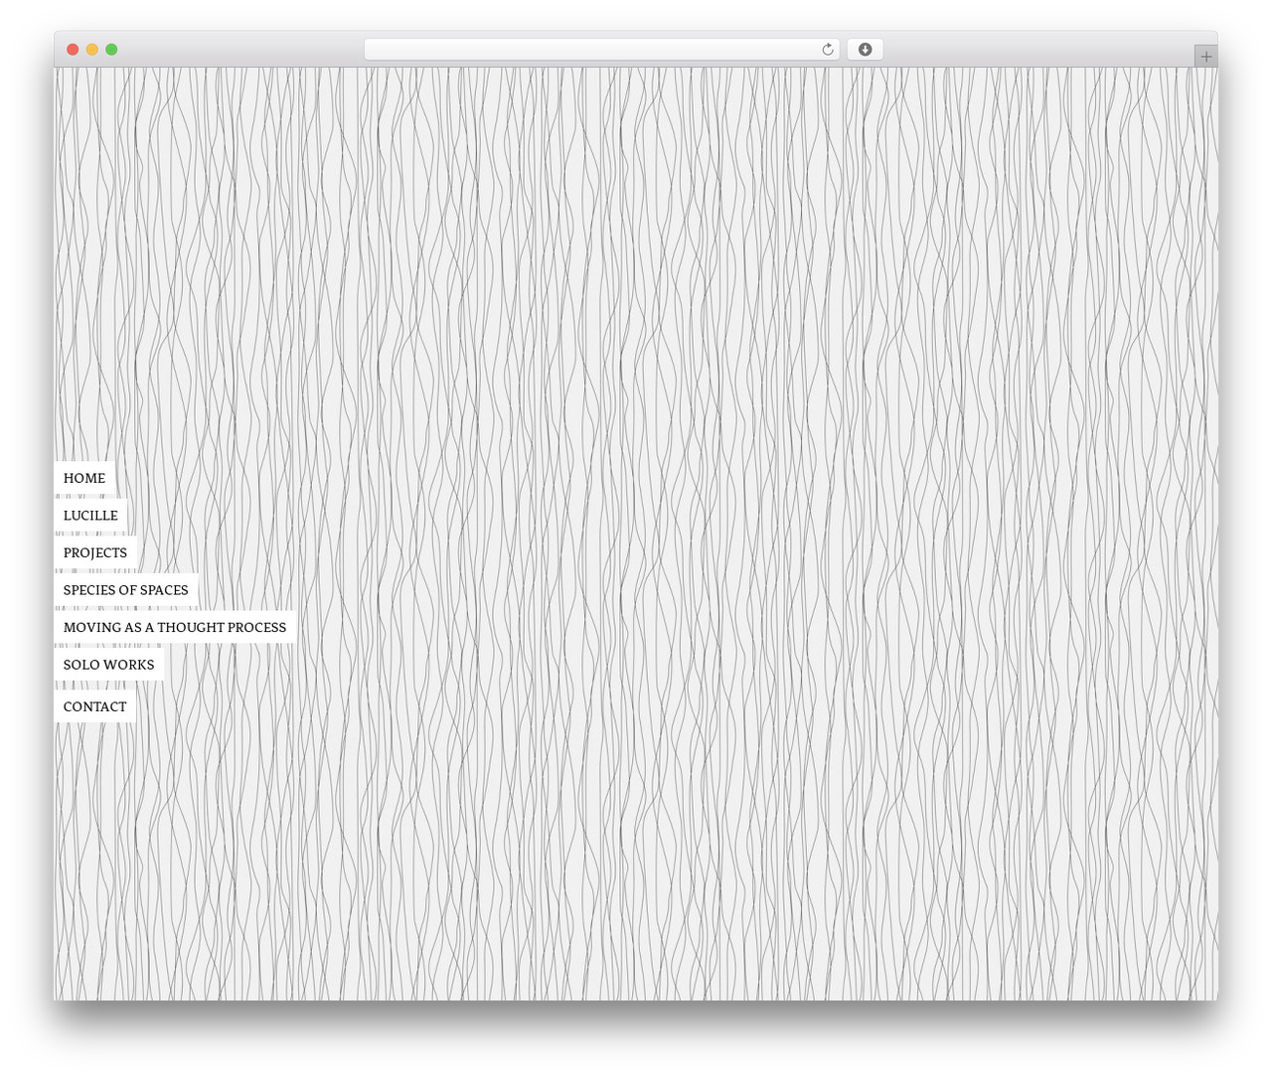The height and width of the screenshot is (1077, 1272).
Task: Navigate to the CONTACT page
Action: click(94, 706)
